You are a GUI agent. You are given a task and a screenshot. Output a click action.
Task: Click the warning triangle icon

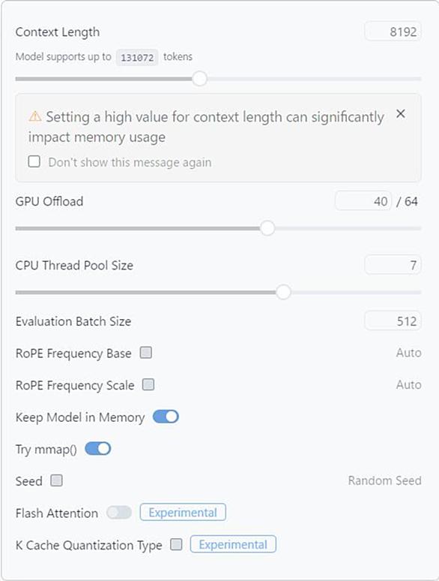[x=35, y=116]
